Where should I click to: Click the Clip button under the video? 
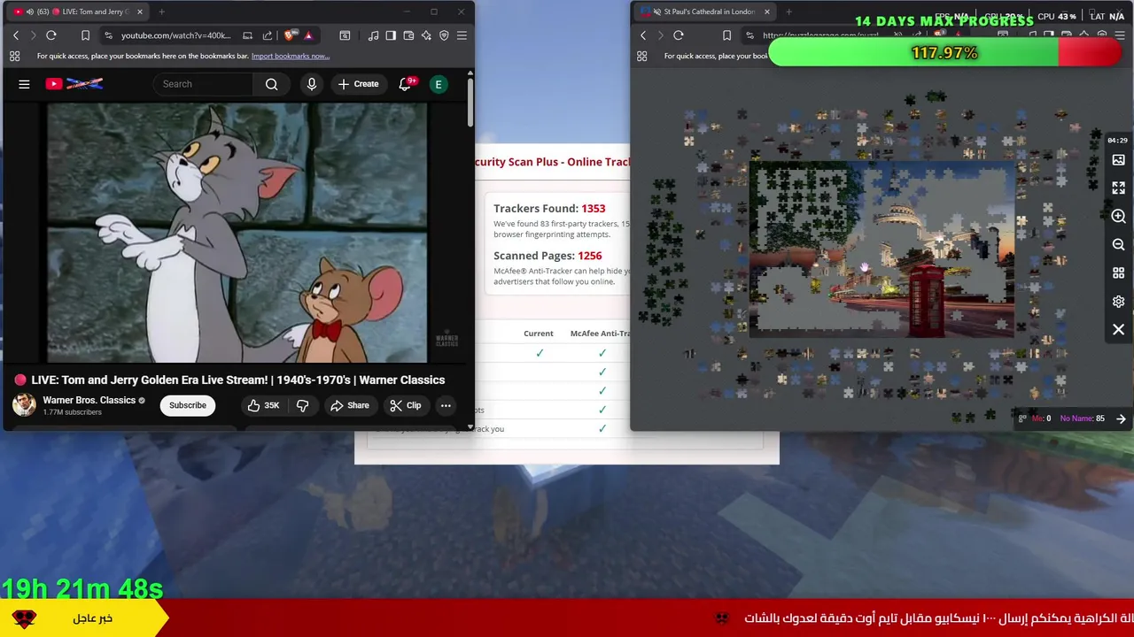coord(405,405)
